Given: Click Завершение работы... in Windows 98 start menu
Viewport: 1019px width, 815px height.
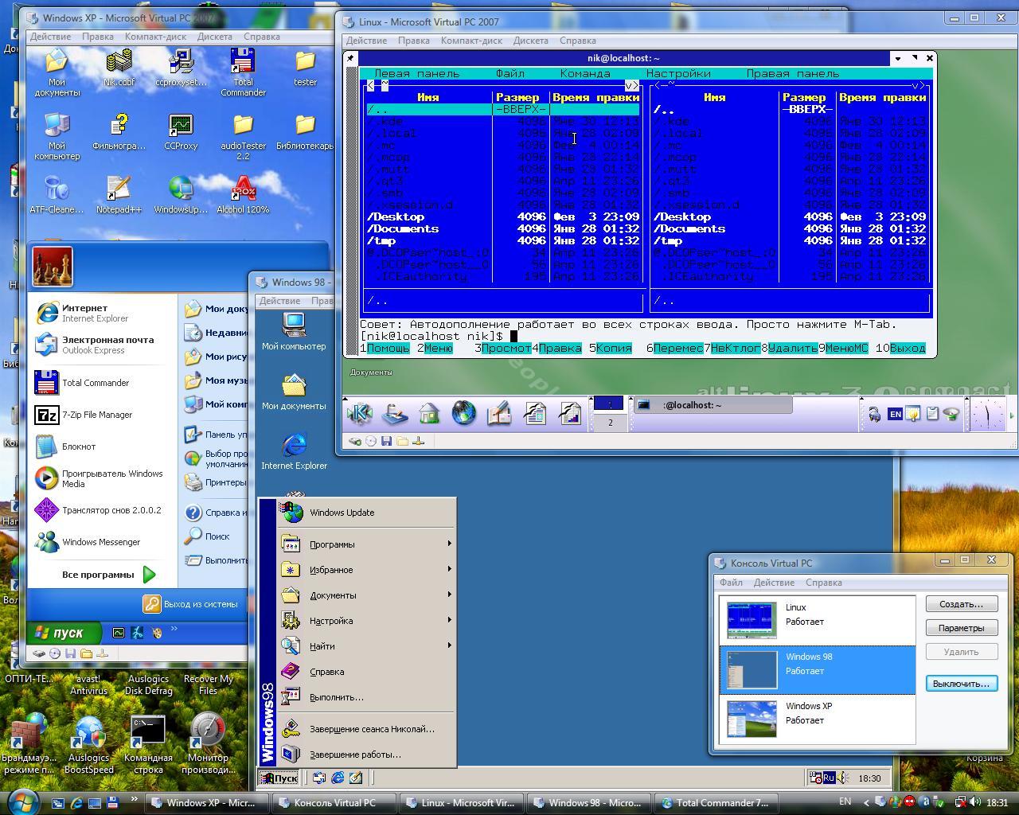Looking at the screenshot, I should [366, 755].
